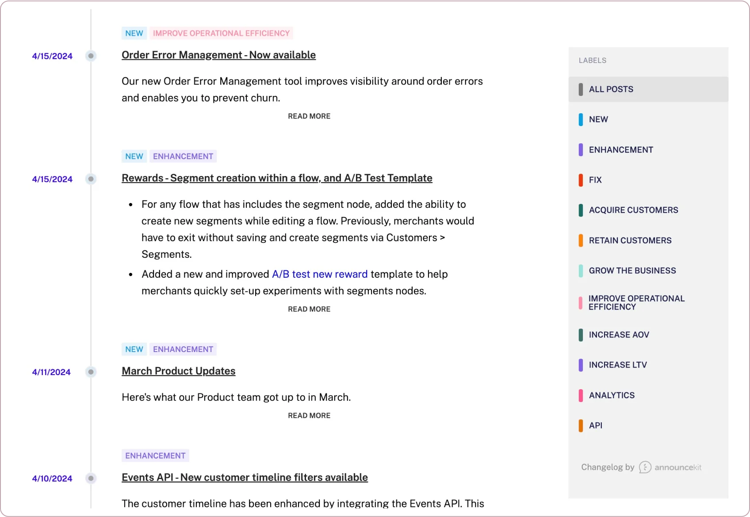
Task: Click the pink IMPROVE OPERATIONAL EFFICIENCY post tag
Action: coord(221,33)
